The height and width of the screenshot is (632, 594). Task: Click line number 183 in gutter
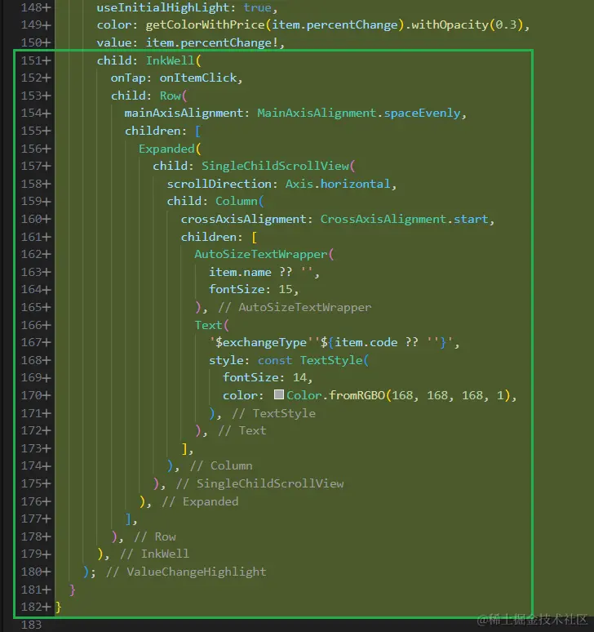[31, 625]
